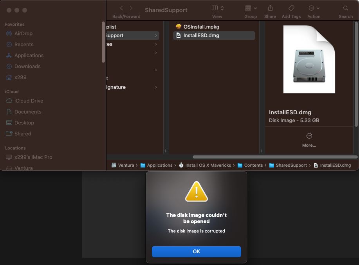The image size is (359, 265).
Task: Click the "Disk Image - 5.33 GB" info text
Action: 294,121
